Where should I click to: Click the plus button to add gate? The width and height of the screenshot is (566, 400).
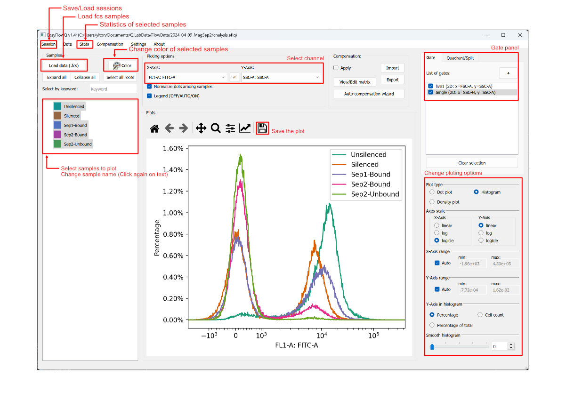click(x=508, y=73)
